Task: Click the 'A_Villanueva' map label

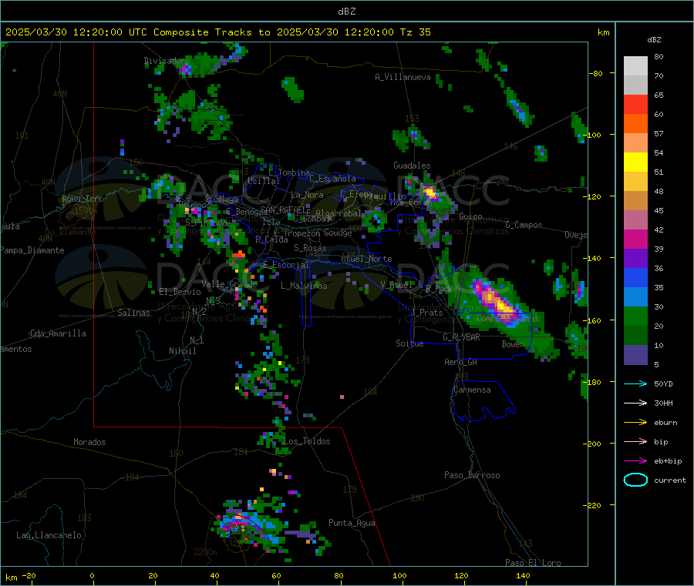Action: (403, 77)
